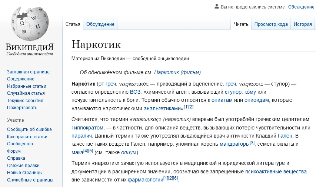
Task: Open Текущие события link
Action: [25, 101]
